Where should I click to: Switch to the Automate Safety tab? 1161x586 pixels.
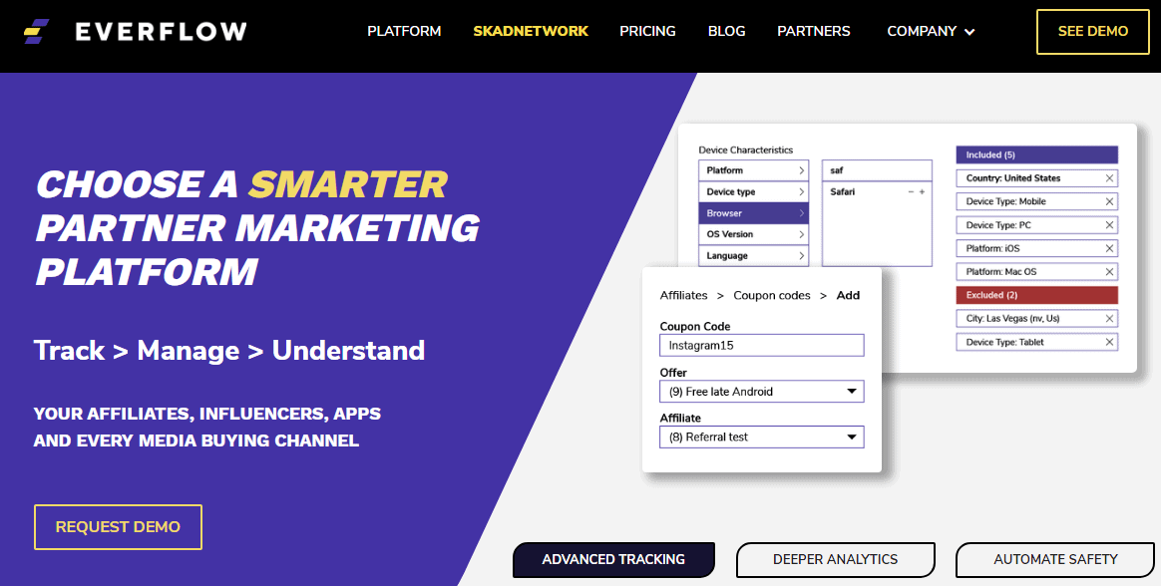[1055, 559]
